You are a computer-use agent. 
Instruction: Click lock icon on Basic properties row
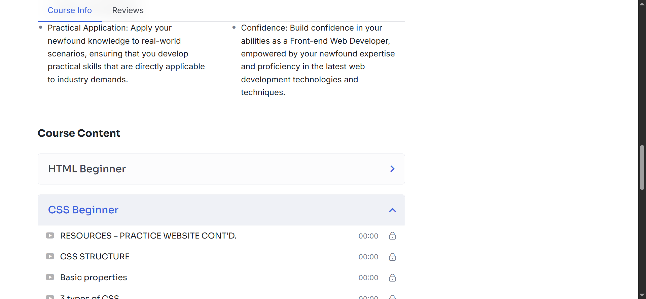point(392,277)
